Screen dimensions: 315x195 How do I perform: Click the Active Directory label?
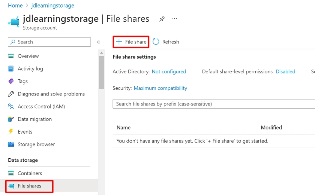coord(131,72)
